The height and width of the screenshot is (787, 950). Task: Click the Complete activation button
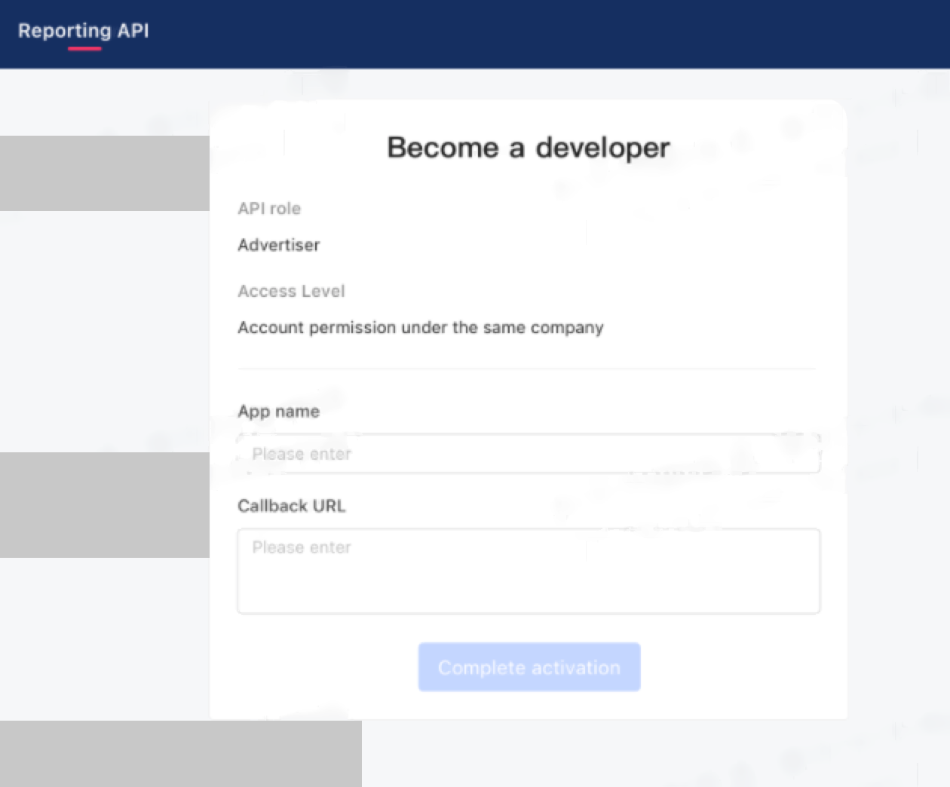tap(529, 667)
